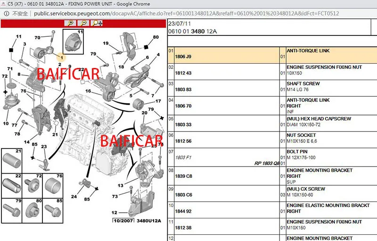The height and width of the screenshot is (241, 377).
Task: Select part number 1806 J9
Action: point(183,57)
